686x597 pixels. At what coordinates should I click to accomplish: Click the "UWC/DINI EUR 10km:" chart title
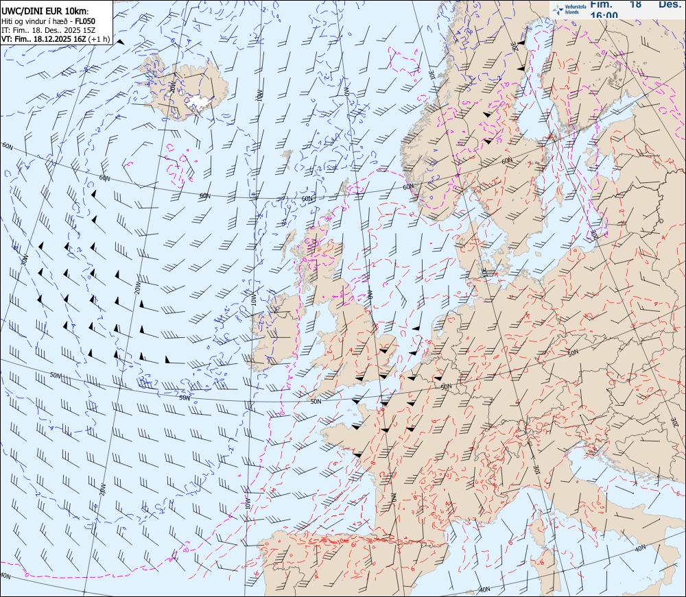45,12
